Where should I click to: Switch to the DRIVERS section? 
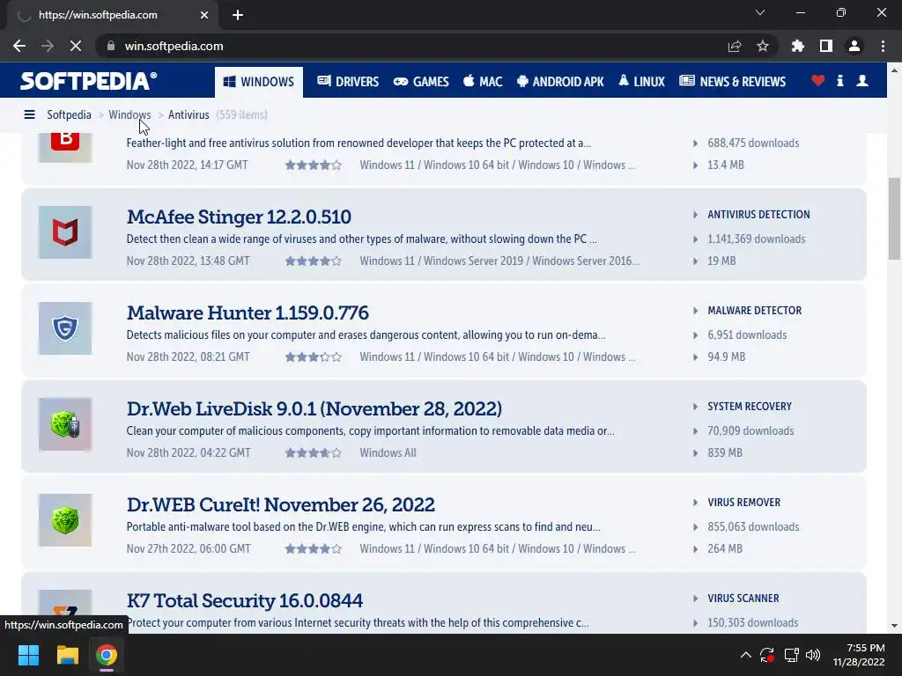point(348,82)
